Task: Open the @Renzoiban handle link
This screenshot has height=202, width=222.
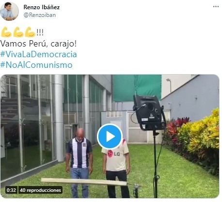Action: click(40, 15)
